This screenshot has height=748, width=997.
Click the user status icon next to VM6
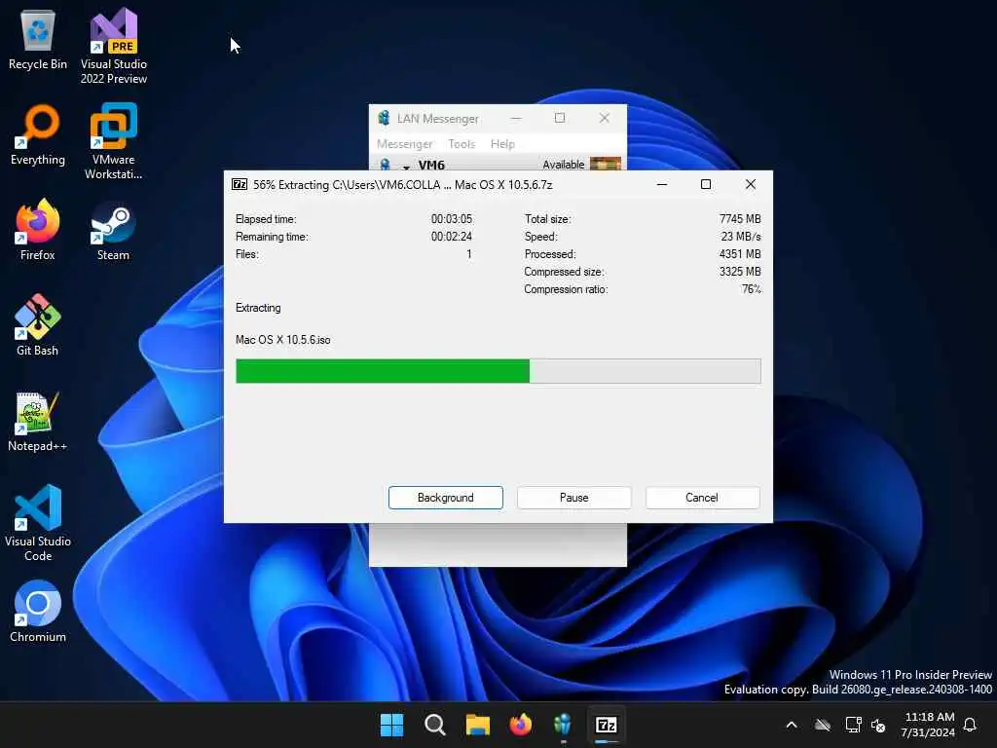(x=386, y=164)
